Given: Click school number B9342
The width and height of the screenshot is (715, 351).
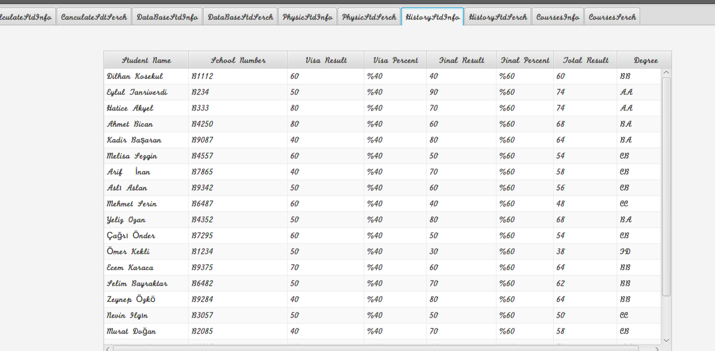Looking at the screenshot, I should coord(202,188).
